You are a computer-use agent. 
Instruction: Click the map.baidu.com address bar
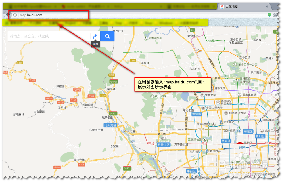coord(49,15)
